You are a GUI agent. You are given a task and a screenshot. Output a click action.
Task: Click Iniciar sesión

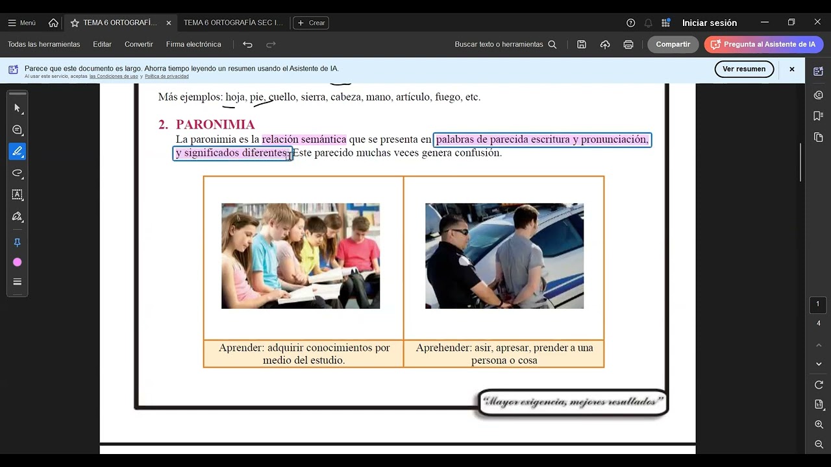[x=709, y=23]
